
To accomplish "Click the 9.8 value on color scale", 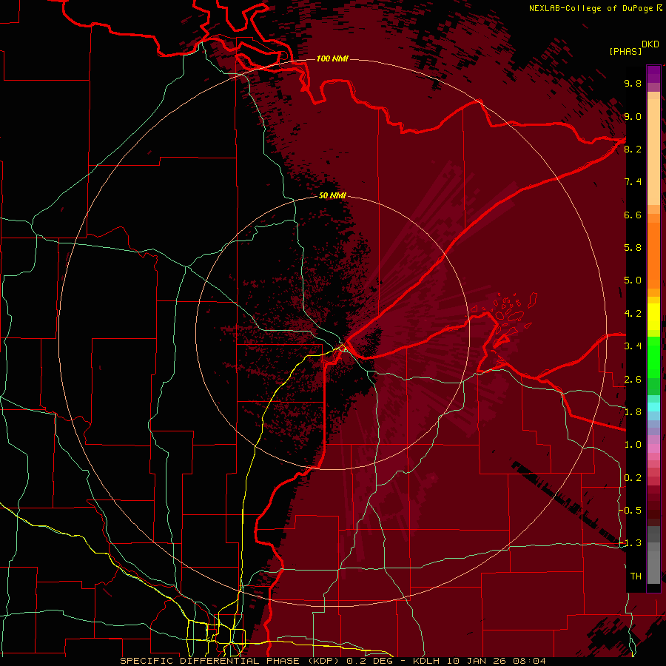I will 633,83.
